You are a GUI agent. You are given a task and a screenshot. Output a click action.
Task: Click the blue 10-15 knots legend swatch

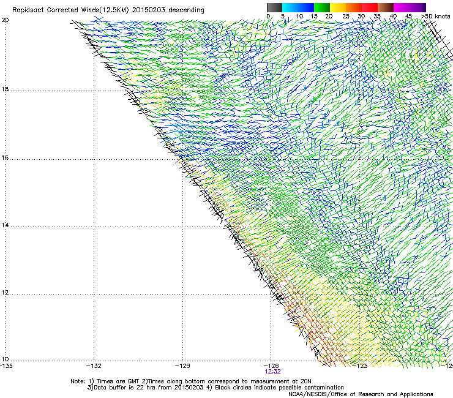tap(306, 7)
